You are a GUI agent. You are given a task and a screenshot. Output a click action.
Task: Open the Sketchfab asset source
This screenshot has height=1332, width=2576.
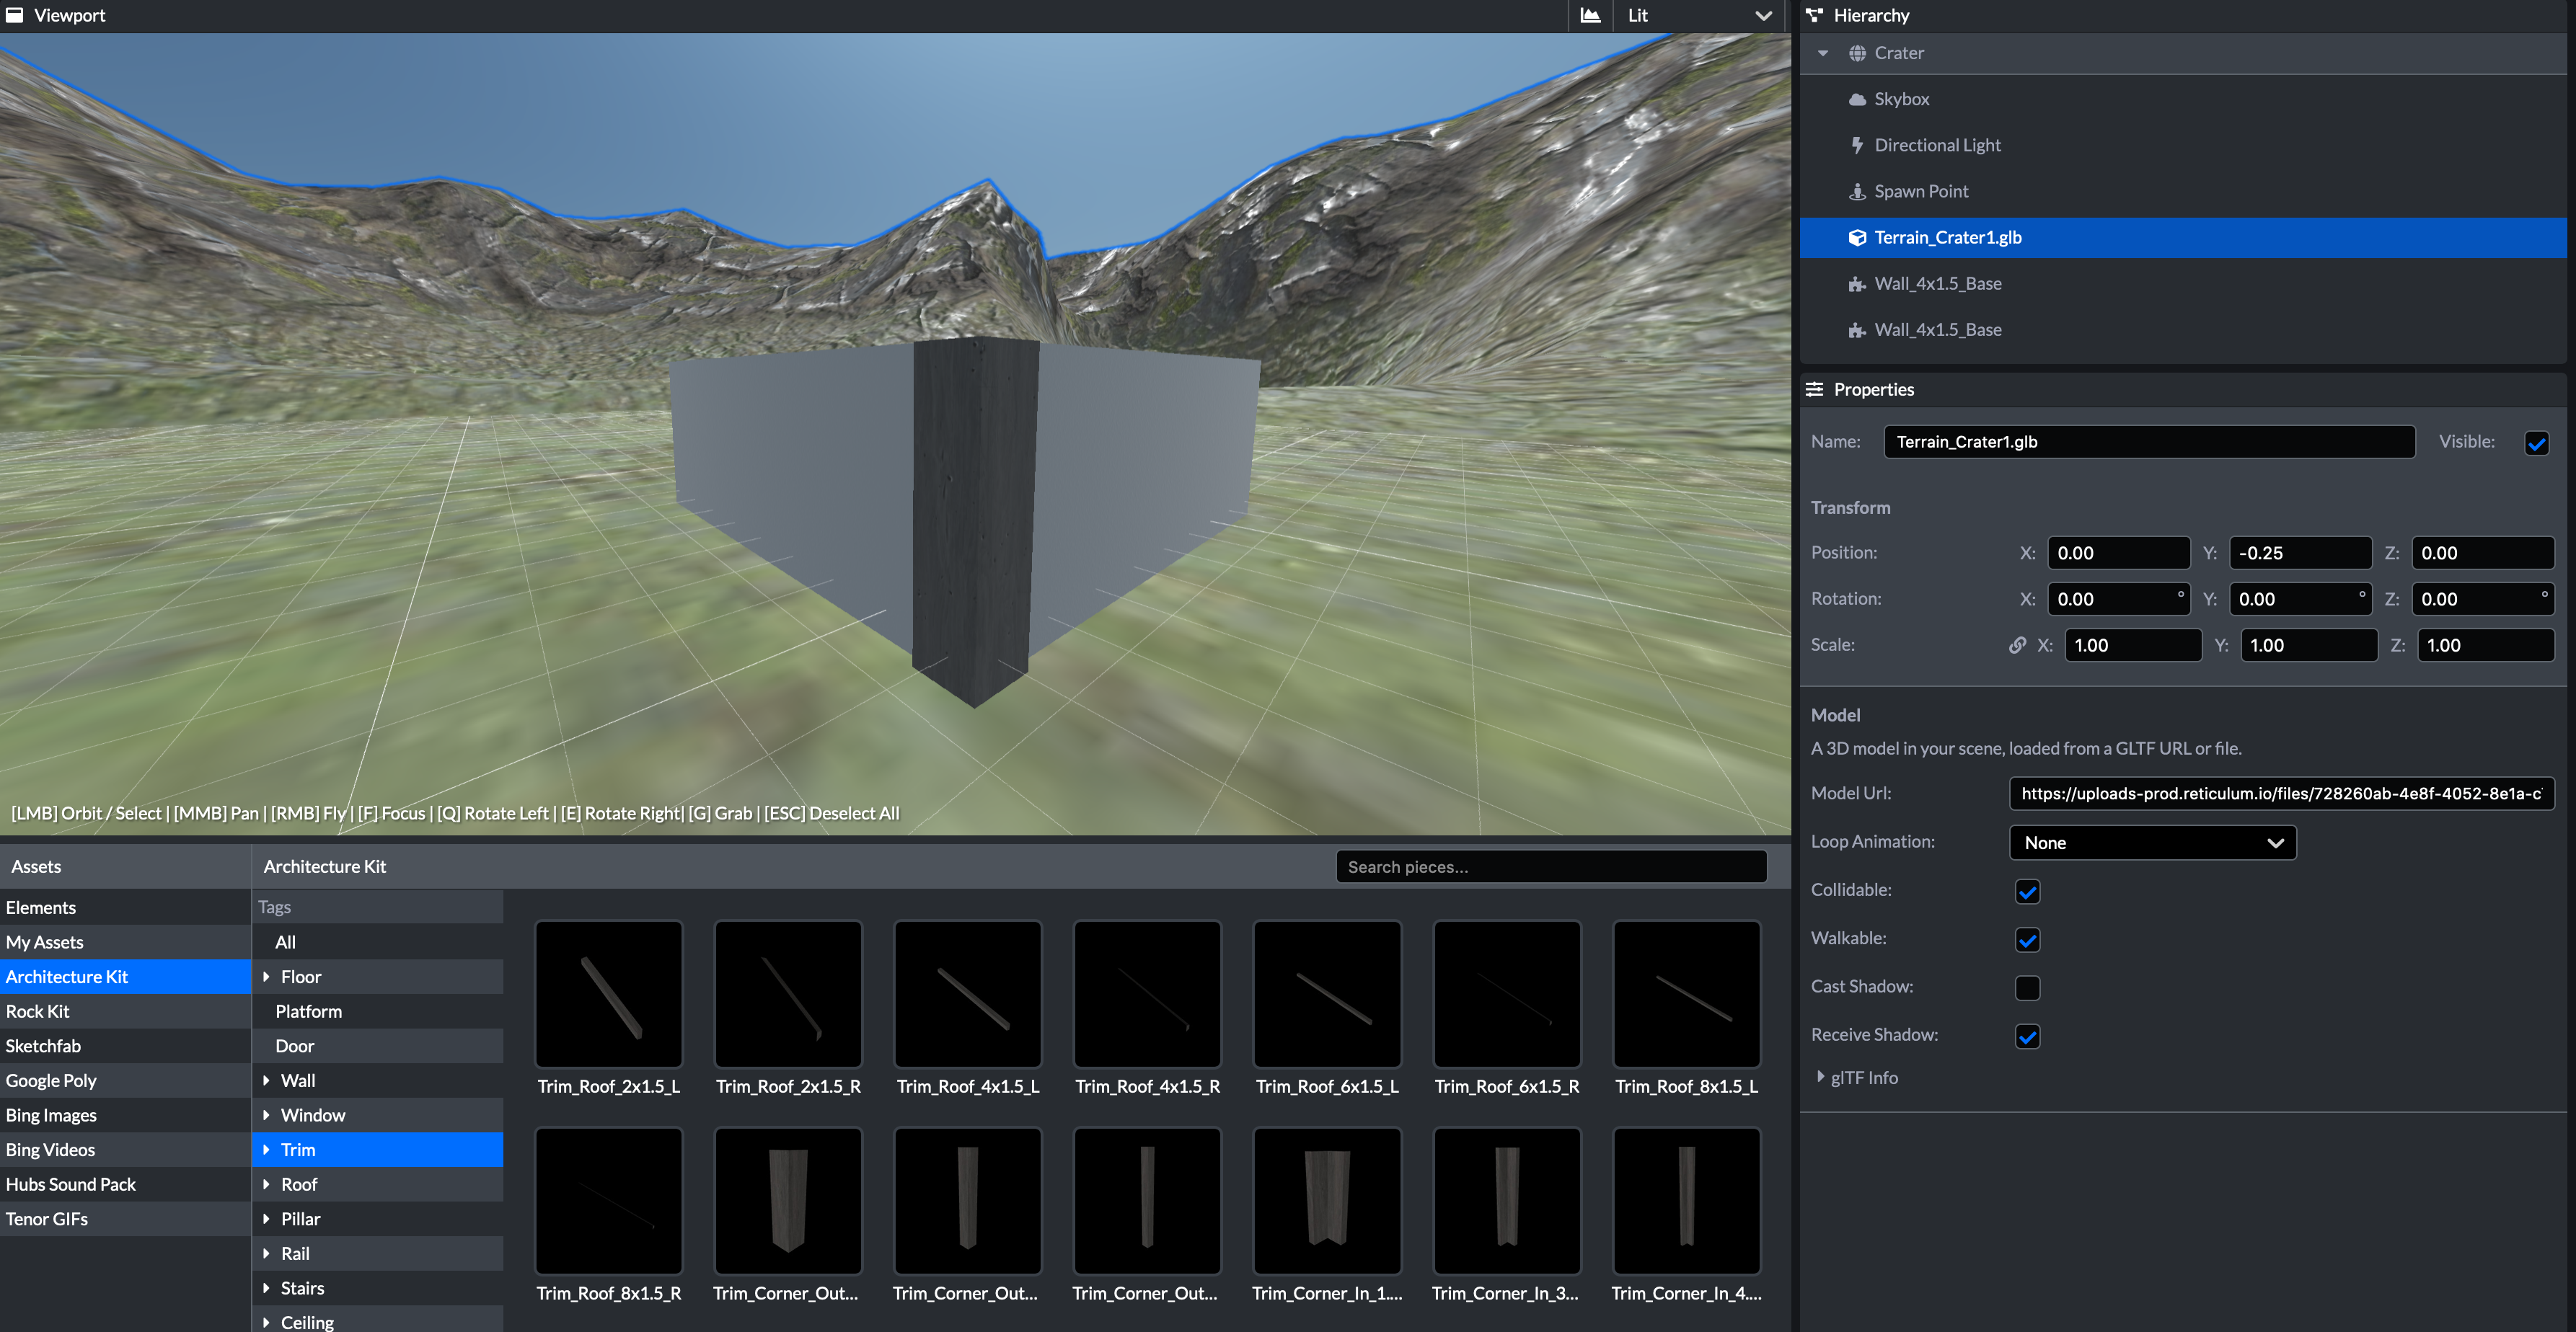(43, 1047)
